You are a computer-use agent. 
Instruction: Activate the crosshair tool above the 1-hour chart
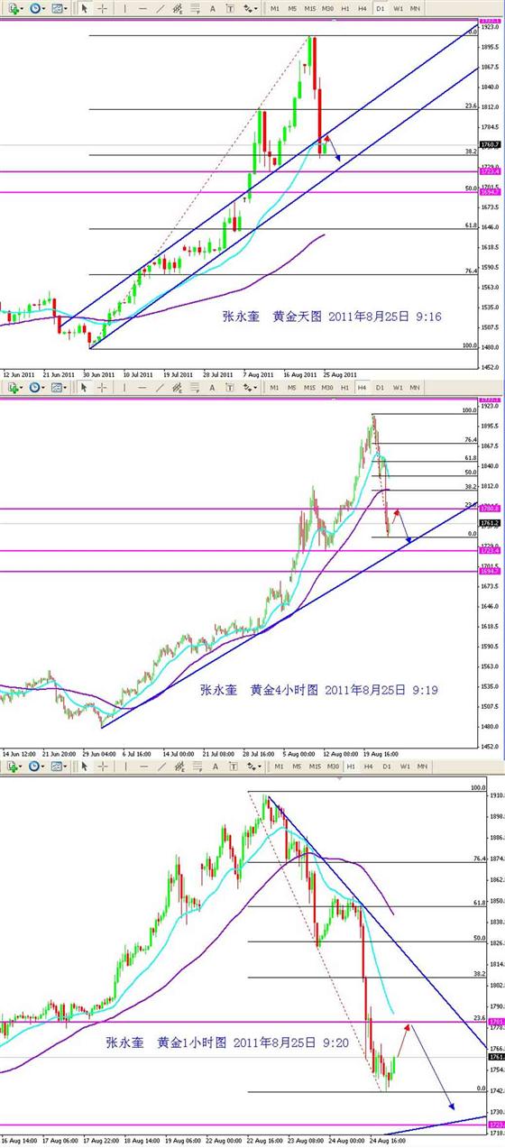tap(103, 766)
